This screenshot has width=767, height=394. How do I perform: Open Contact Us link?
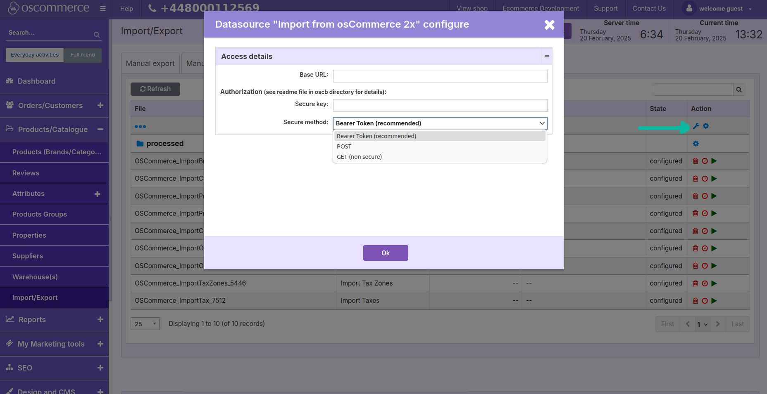click(649, 9)
